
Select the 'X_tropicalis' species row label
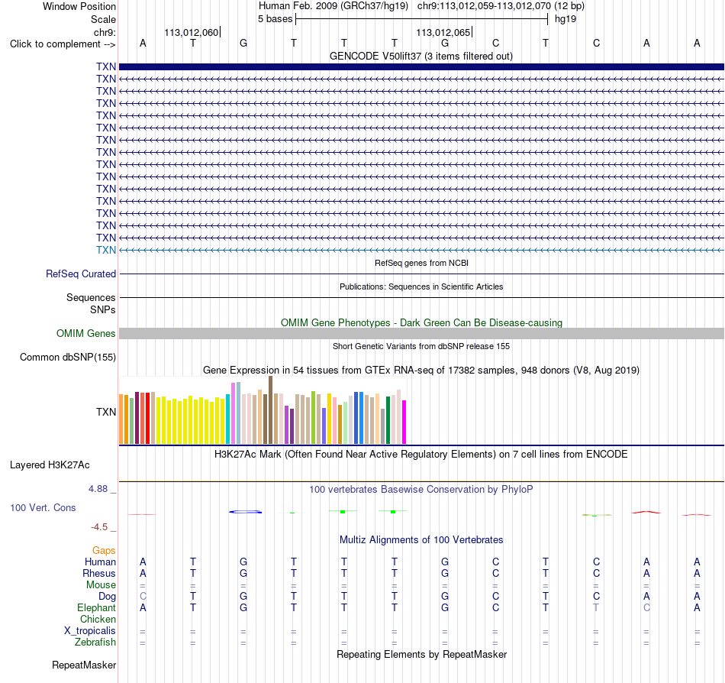[90, 631]
